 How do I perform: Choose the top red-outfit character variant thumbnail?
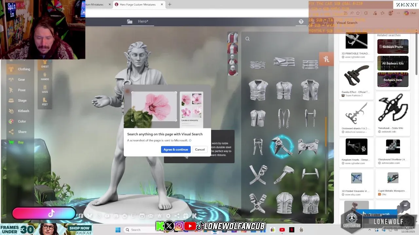233,37
